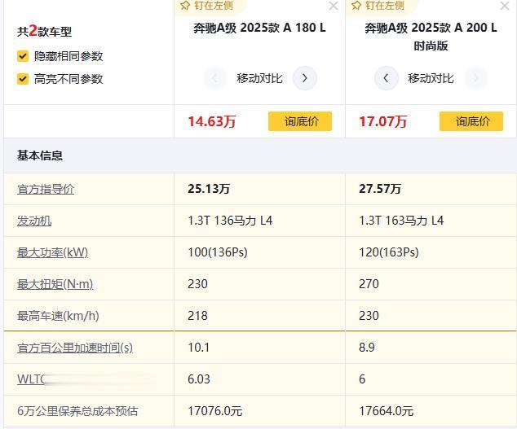Click 询底价 button for A 200 L
This screenshot has width=517, height=429.
(x=471, y=121)
